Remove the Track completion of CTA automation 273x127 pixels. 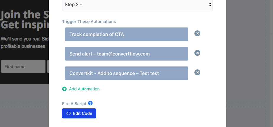[197, 33]
